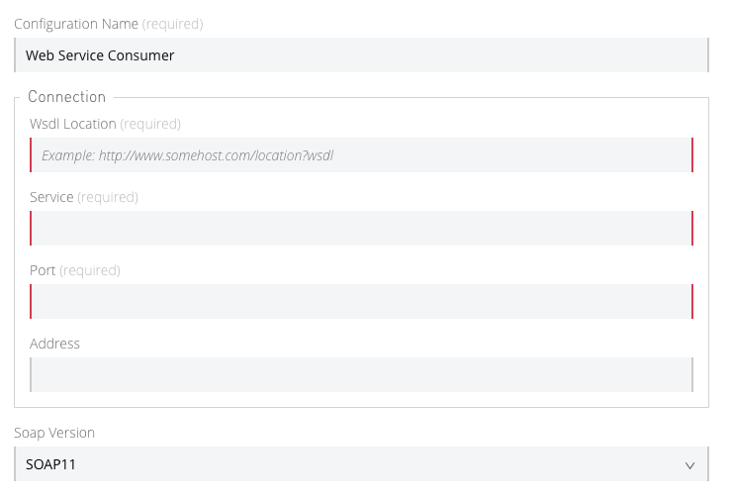Click the example URL placeholder text
731x499 pixels.
click(x=187, y=155)
